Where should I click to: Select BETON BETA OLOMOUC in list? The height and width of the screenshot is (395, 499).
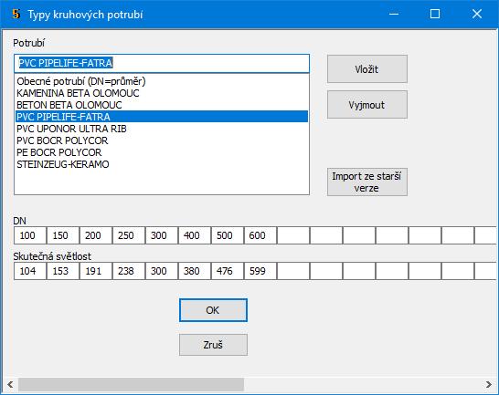coord(162,105)
